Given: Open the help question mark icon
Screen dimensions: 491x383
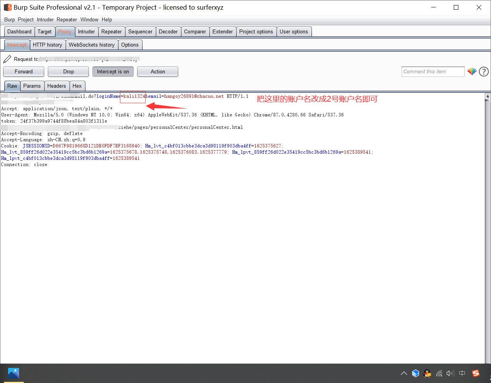Looking at the screenshot, I should [x=484, y=71].
